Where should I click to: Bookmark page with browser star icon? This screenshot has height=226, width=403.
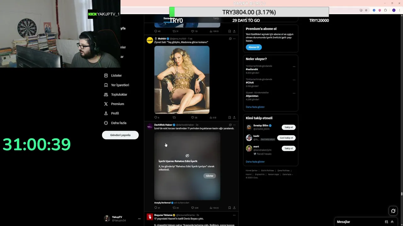[366, 10]
